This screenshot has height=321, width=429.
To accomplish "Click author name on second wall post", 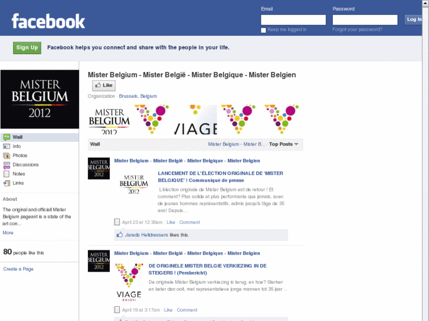I will pyautogui.click(x=187, y=253).
